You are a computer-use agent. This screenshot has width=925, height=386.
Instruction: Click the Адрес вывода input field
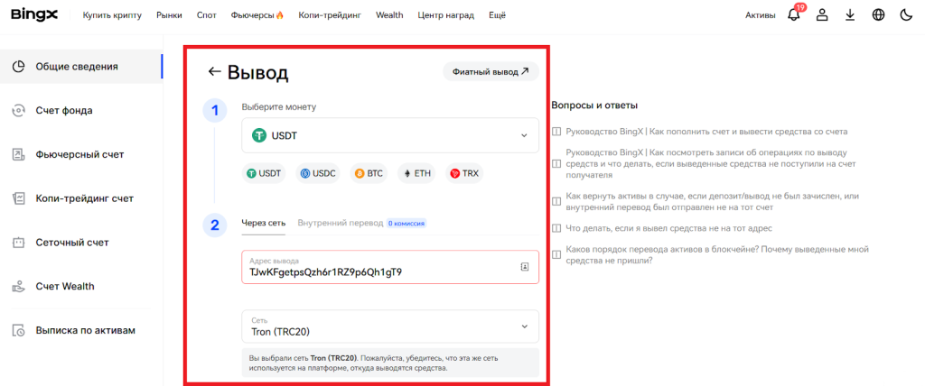(390, 267)
